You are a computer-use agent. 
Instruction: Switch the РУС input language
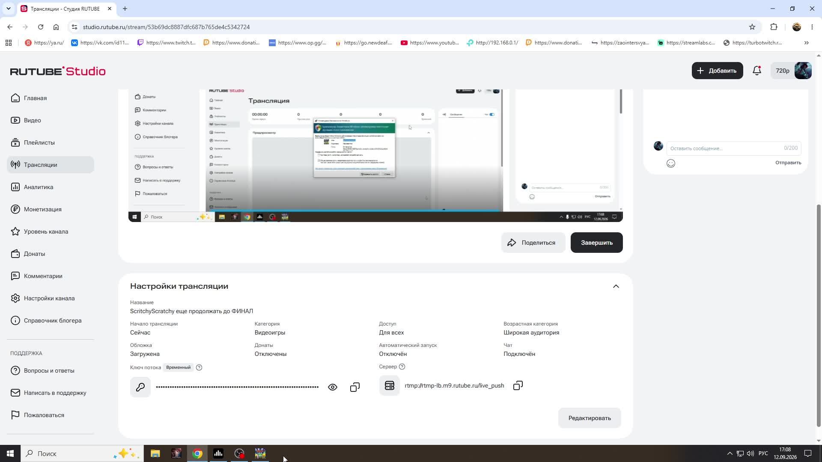(763, 453)
